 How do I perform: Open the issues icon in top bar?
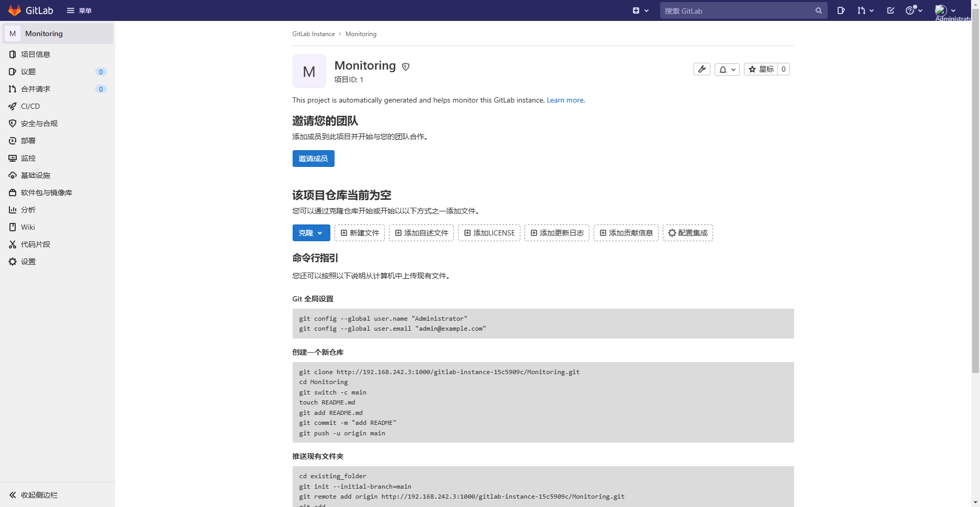(x=841, y=10)
